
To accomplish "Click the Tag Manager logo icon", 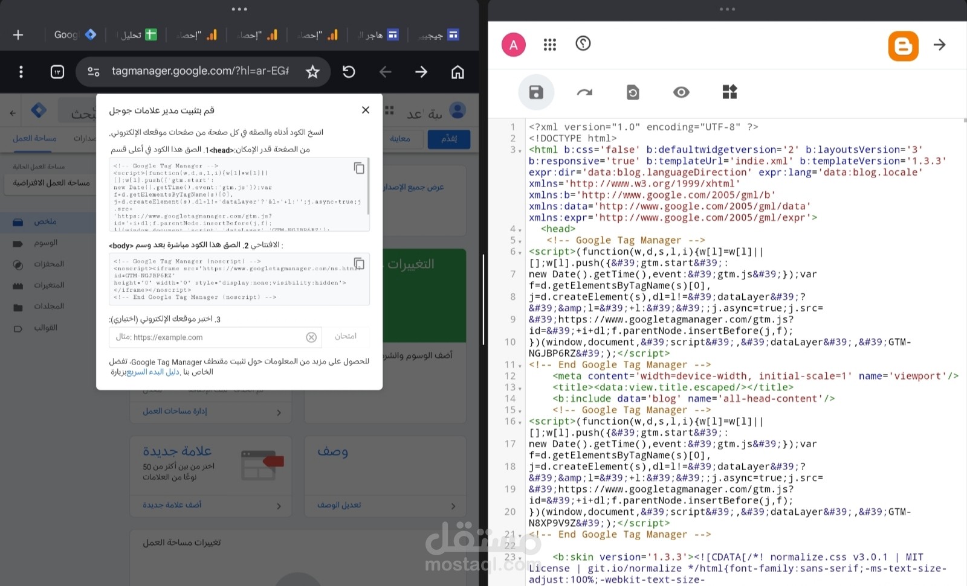I will 39,110.
